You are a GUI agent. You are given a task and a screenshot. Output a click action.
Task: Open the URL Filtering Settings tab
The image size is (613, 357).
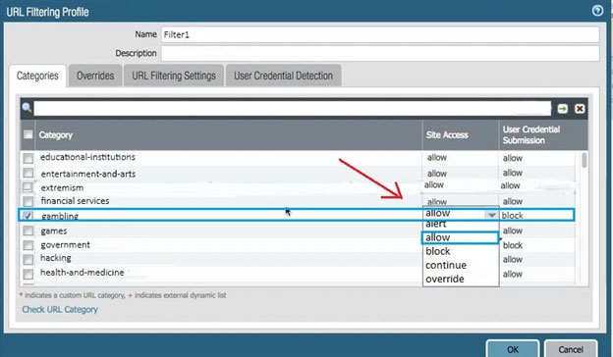(x=174, y=76)
